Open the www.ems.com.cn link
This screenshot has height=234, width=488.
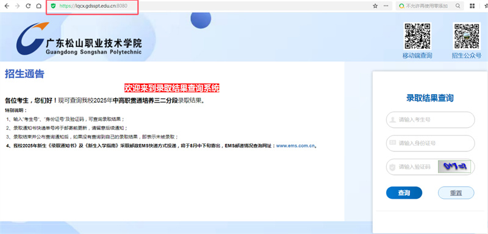tap(296, 146)
